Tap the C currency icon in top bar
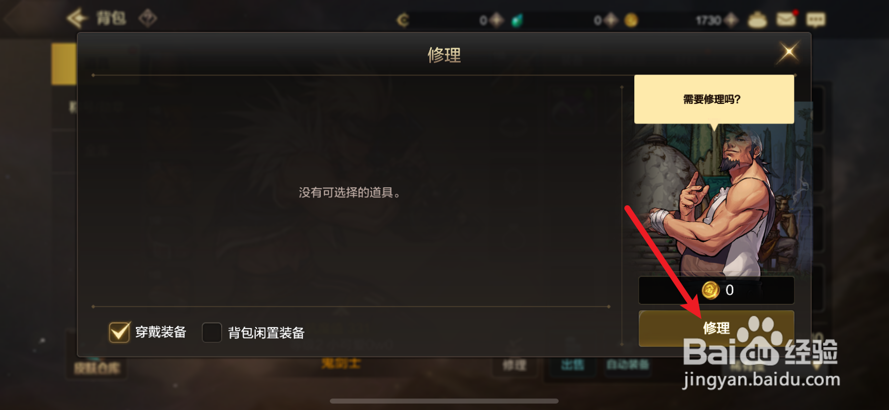The image size is (889, 410). tap(402, 20)
